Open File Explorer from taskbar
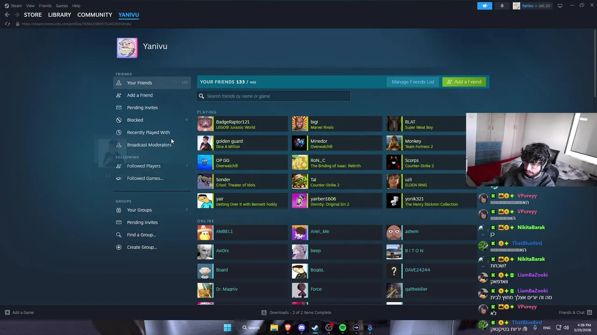Screen dimensions: 597x335 [x=274, y=328]
